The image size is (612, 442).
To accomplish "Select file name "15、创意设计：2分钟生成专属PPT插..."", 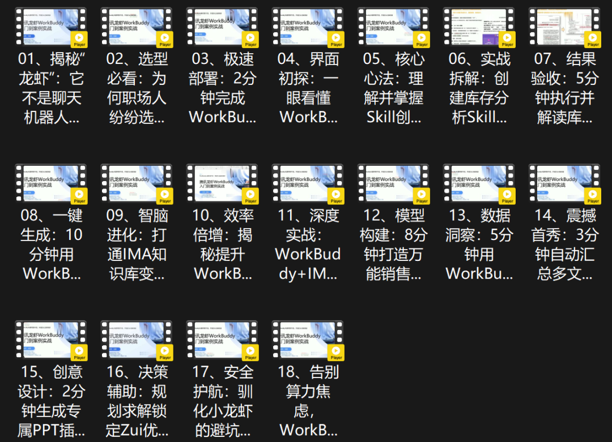I will 51,401.
